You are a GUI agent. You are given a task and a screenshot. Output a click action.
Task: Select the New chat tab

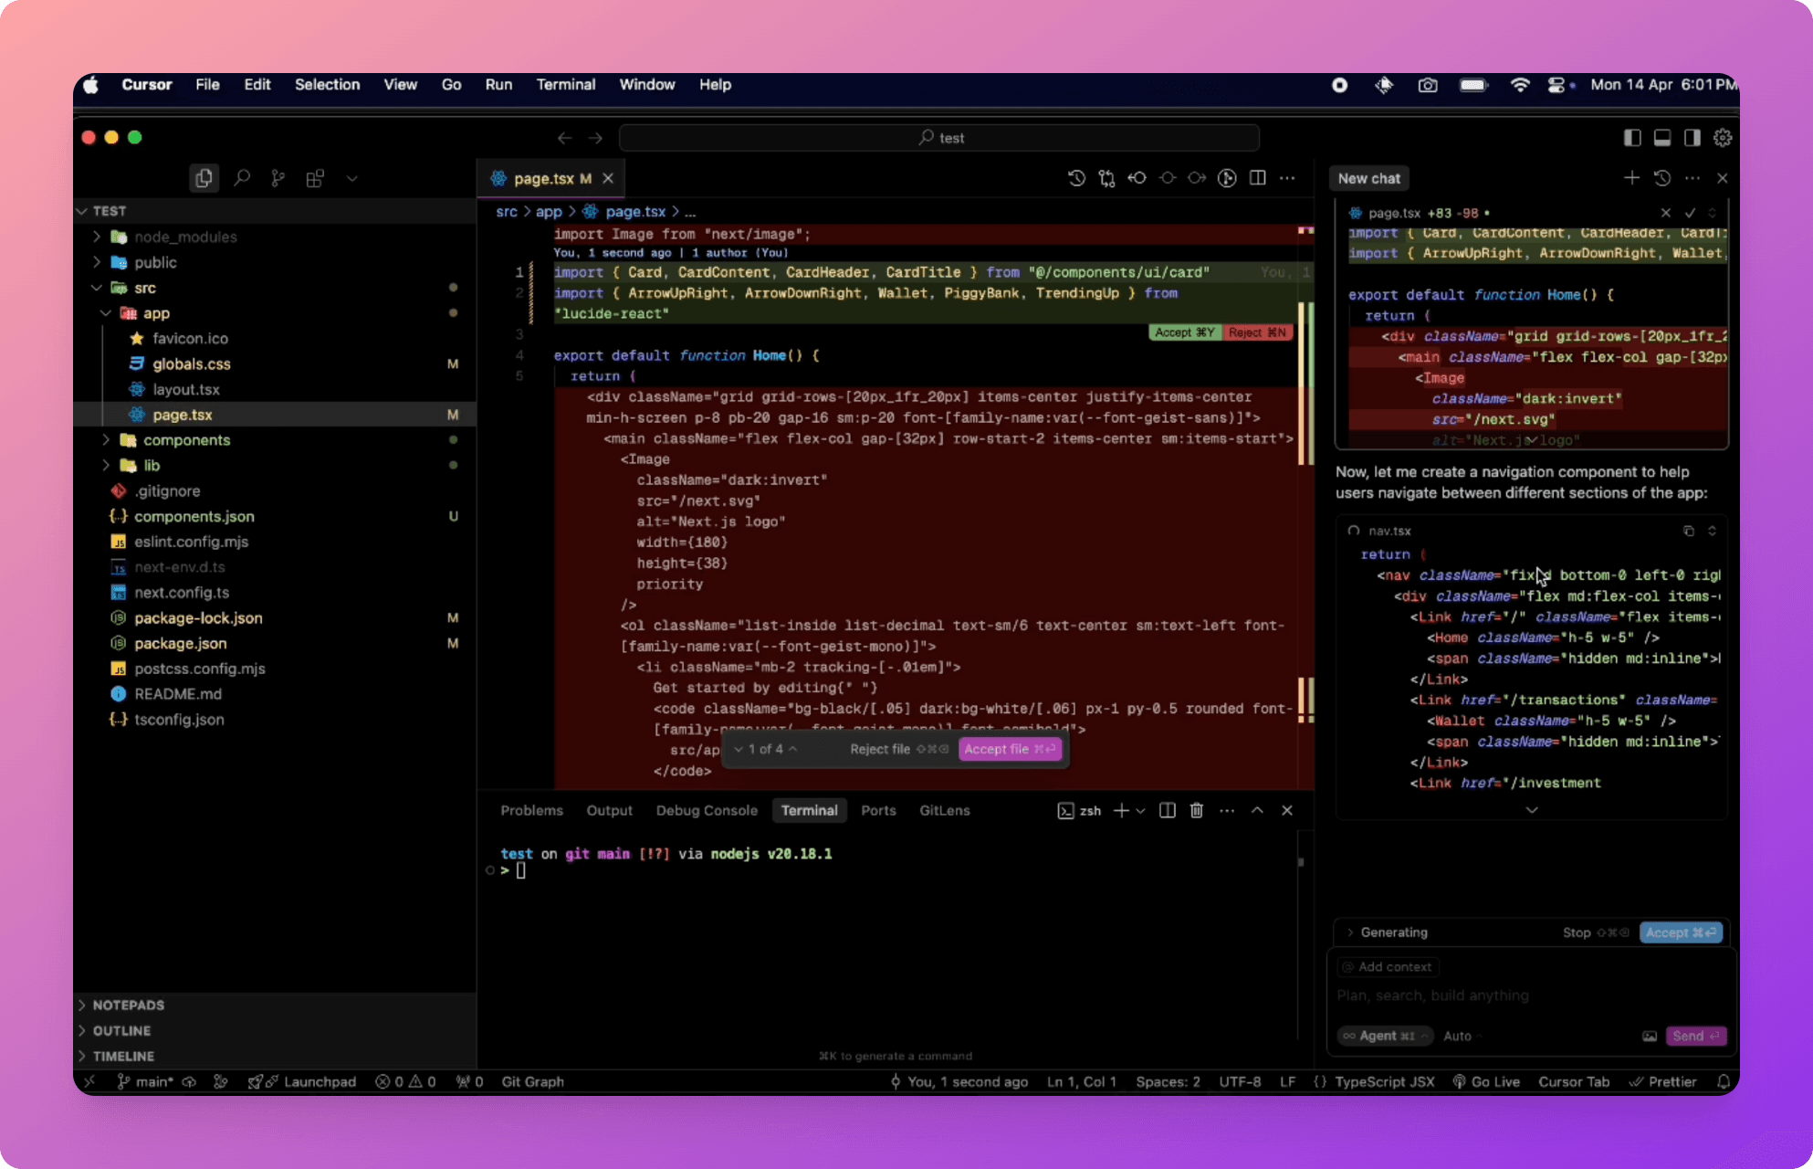click(1368, 178)
